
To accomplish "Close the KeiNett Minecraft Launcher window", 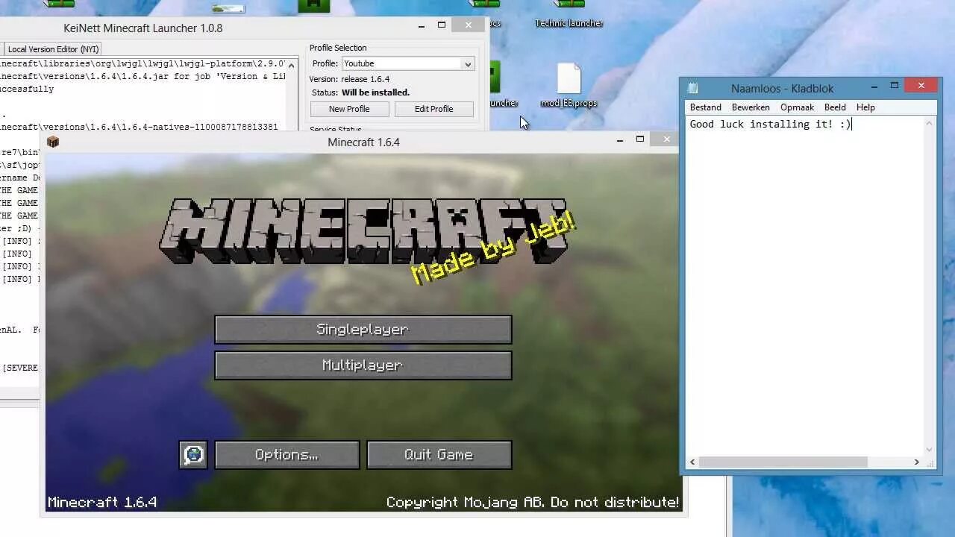I will [468, 25].
